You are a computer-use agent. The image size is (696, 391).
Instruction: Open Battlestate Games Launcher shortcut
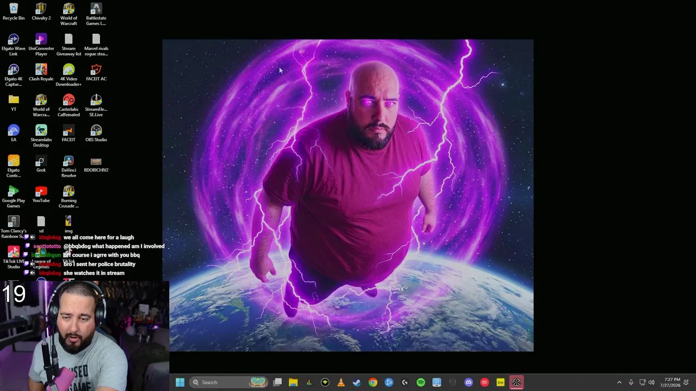coord(96,14)
